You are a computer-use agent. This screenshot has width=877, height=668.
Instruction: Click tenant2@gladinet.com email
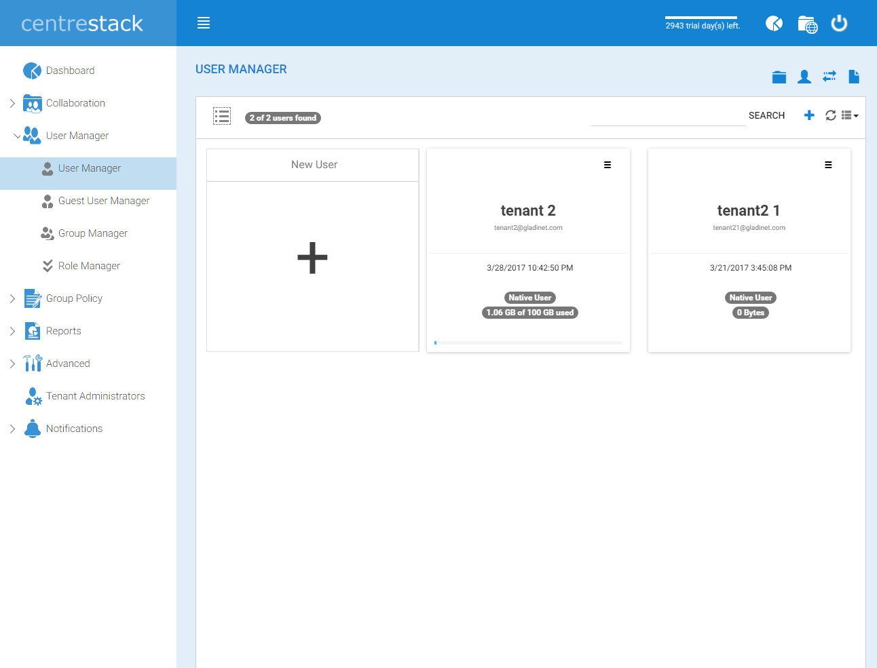pyautogui.click(x=528, y=228)
